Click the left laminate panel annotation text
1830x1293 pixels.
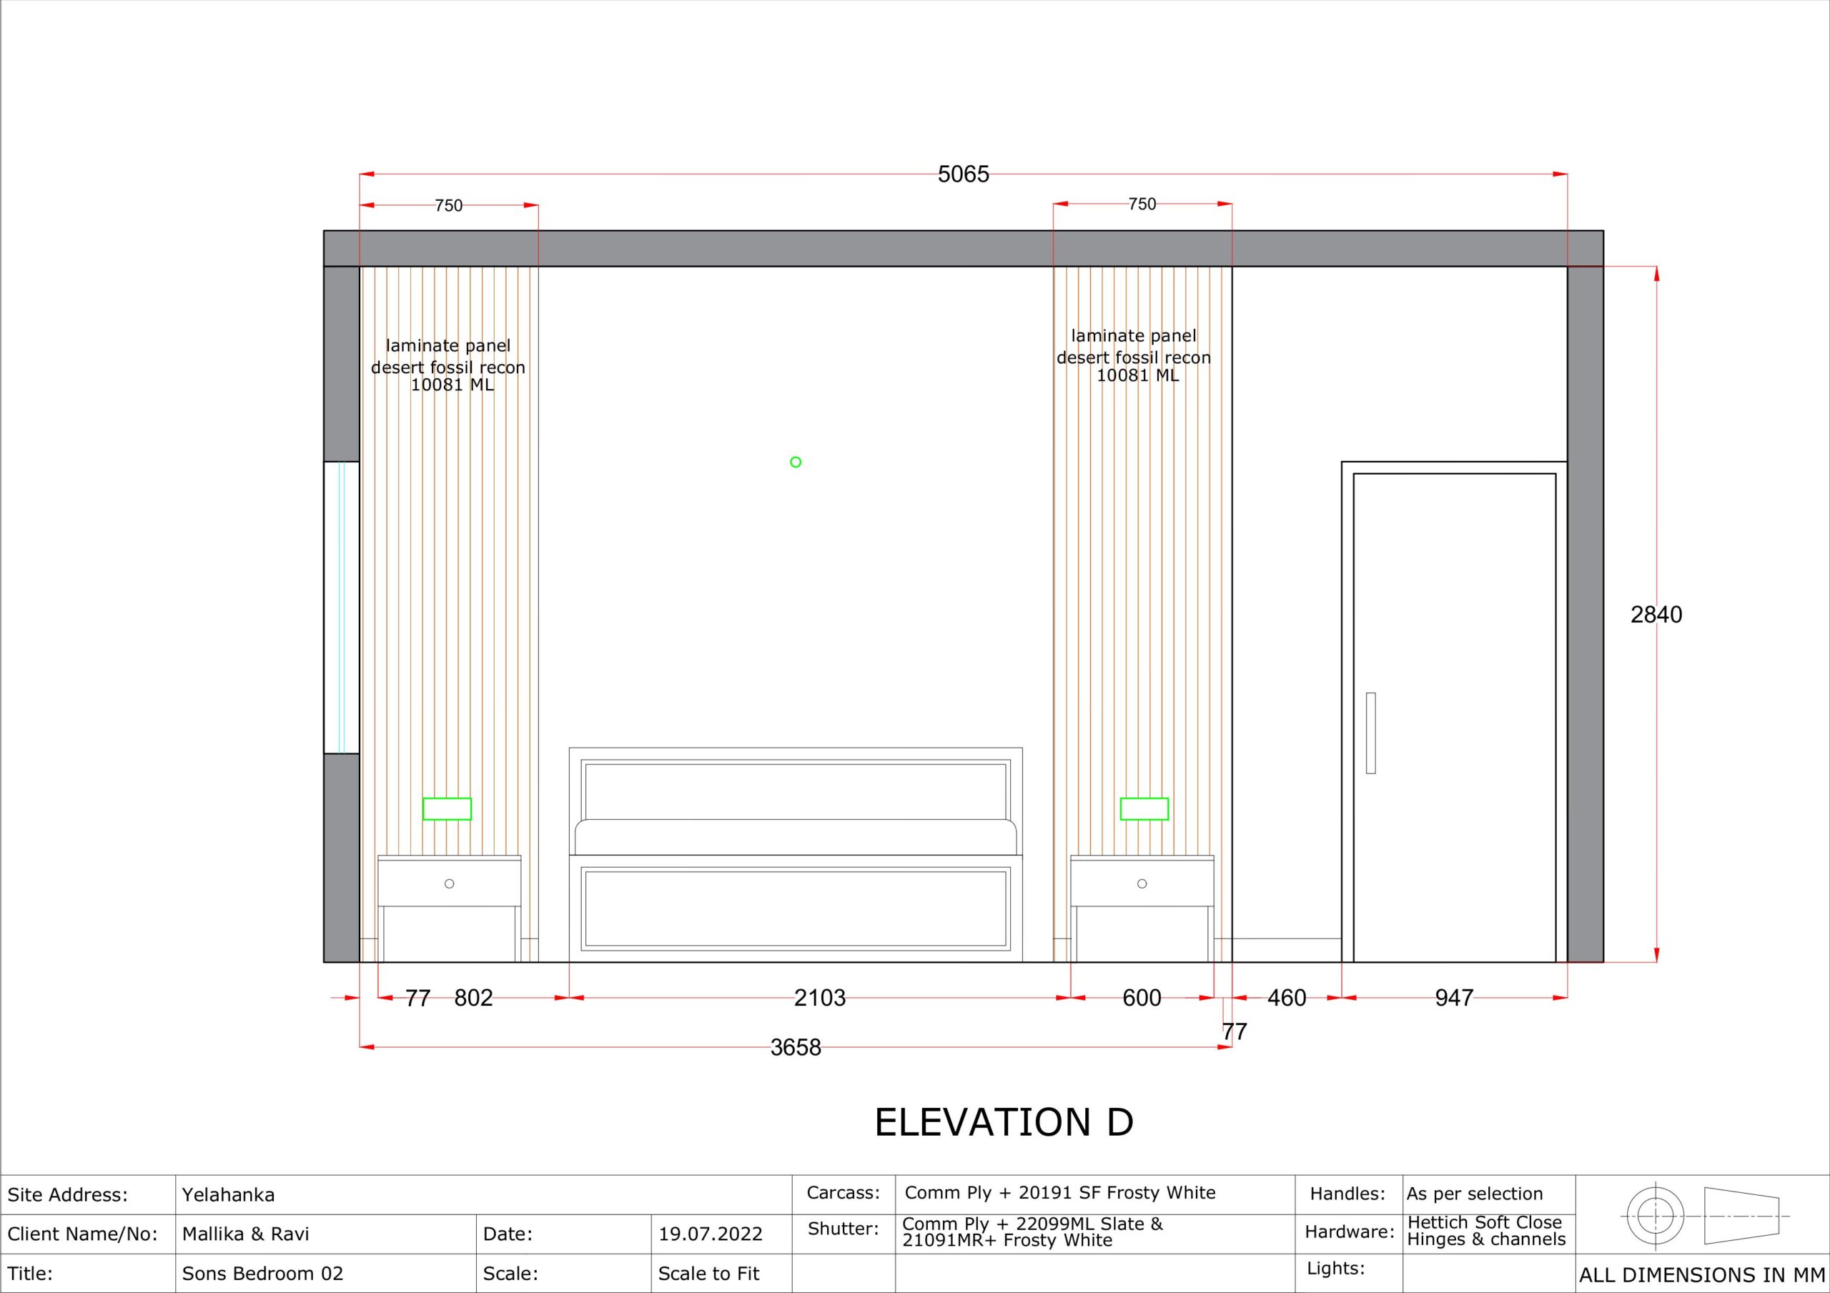click(449, 365)
